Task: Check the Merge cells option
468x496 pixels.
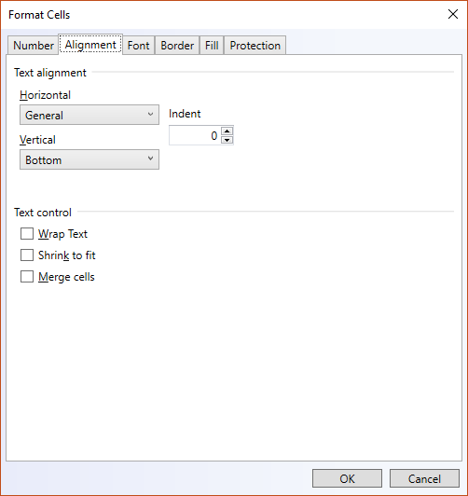Action: (x=27, y=277)
